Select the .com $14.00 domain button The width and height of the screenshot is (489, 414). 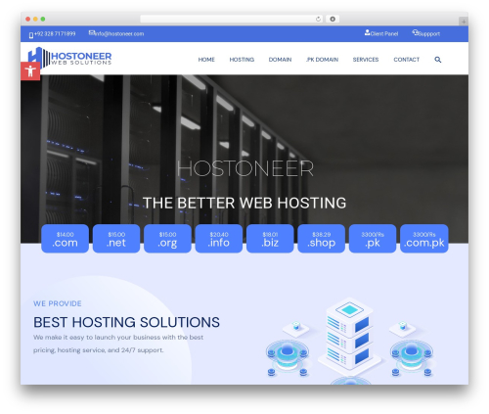(65, 239)
